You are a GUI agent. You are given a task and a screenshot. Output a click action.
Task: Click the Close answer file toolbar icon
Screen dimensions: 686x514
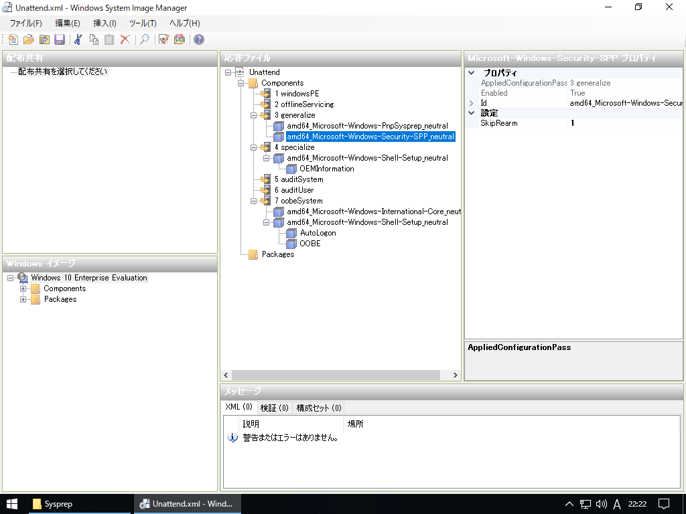click(44, 39)
